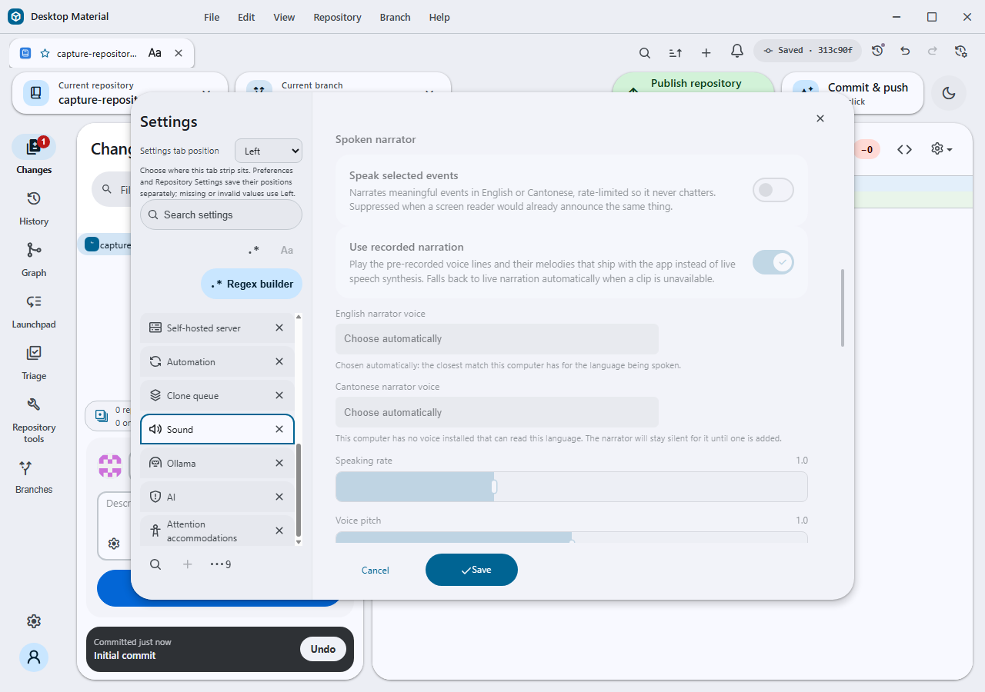Screen dimensions: 985x692
Task: Click the search magnifier in top toolbar
Action: (645, 52)
